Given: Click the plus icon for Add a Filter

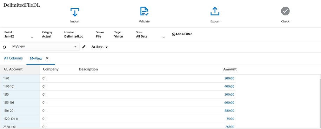Looking at the screenshot, I should [173, 34].
